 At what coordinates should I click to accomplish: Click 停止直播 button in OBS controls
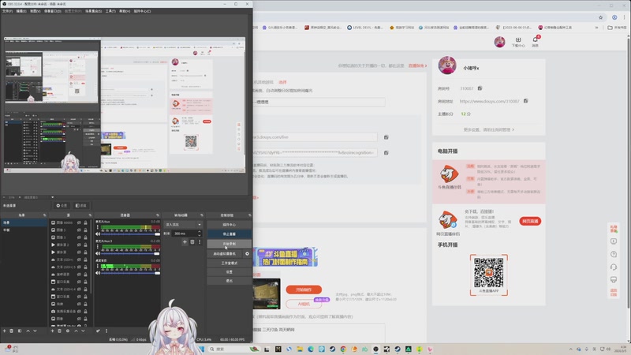230,234
